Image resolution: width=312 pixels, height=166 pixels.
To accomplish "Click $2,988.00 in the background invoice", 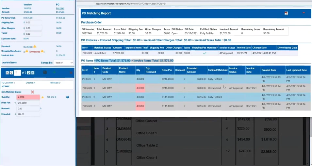I will coord(269,152).
